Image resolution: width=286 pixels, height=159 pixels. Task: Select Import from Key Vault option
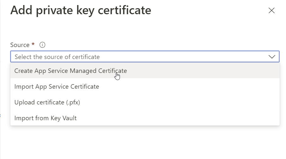[145, 118]
